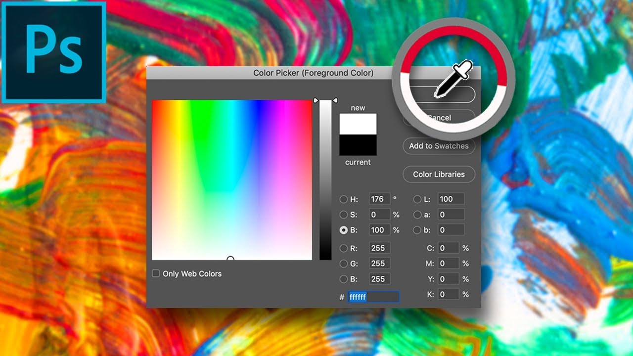Click the R value field 255

[x=379, y=248]
